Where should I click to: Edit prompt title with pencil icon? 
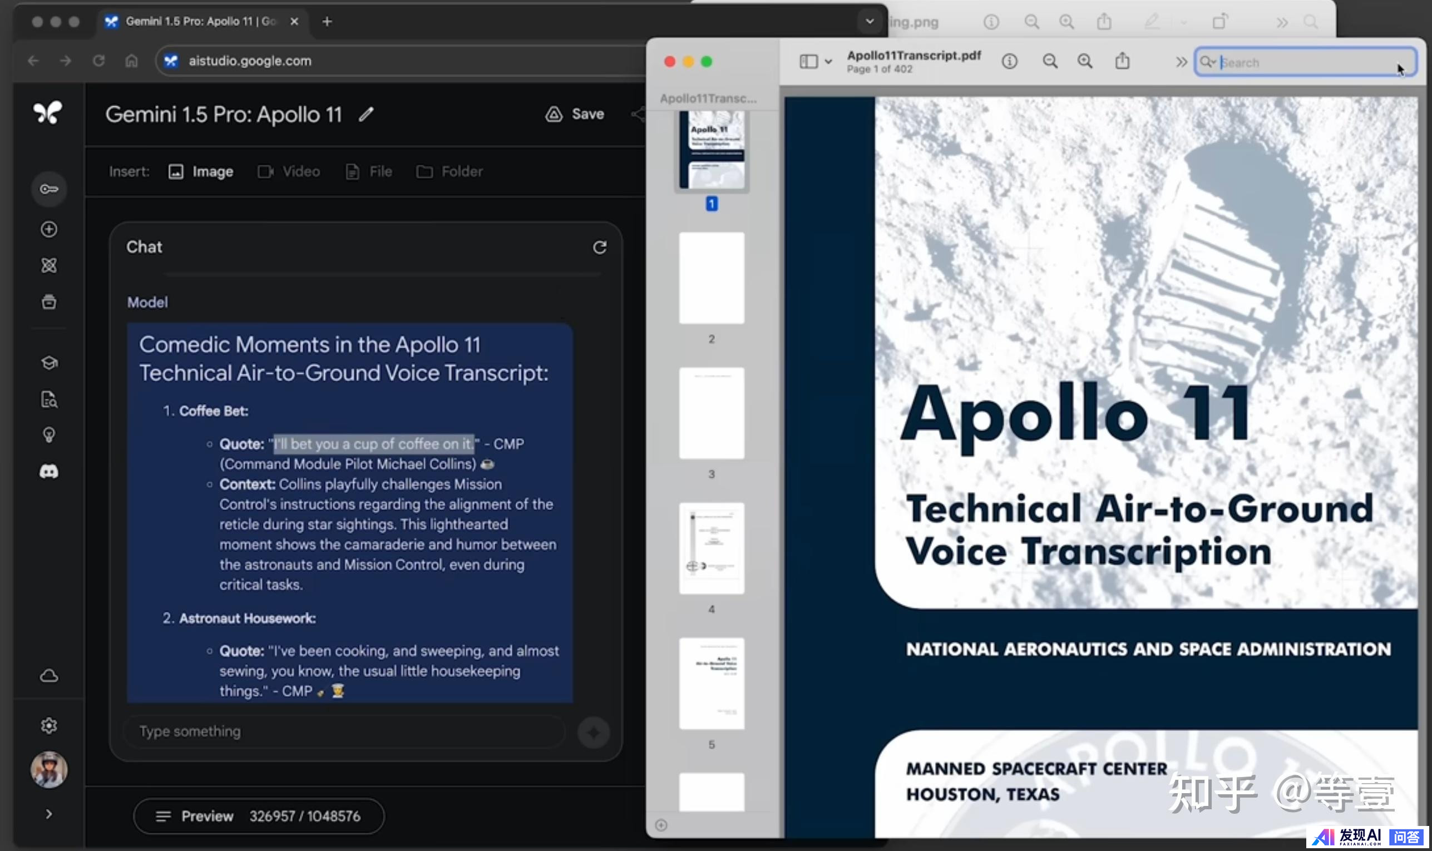(366, 115)
